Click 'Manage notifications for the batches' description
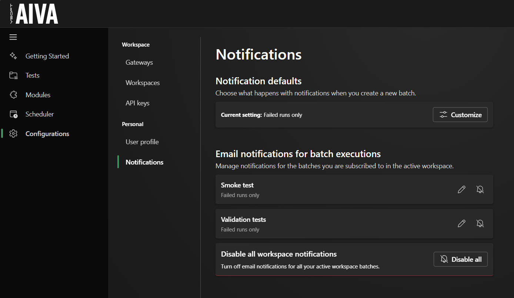 tap(334, 166)
